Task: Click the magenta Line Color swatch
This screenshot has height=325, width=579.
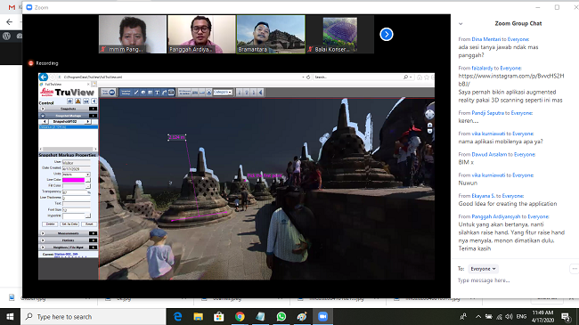Action: pos(73,180)
